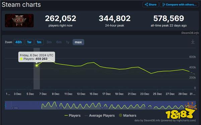Click the Share button

(x=151, y=5)
